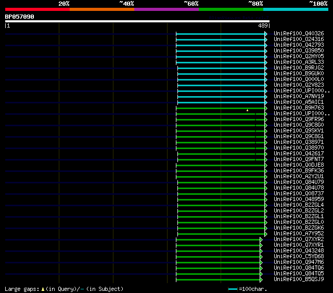Click the arrowhead on the Q9FR96 alignment
The height and width of the screenshot is (293, 333).
266,119
